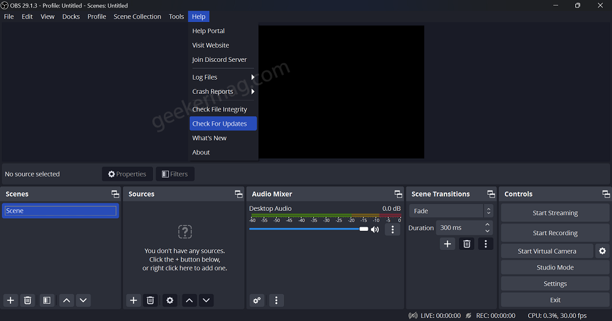The image size is (612, 321).
Task: Remove transition with trash icon
Action: click(x=466, y=244)
